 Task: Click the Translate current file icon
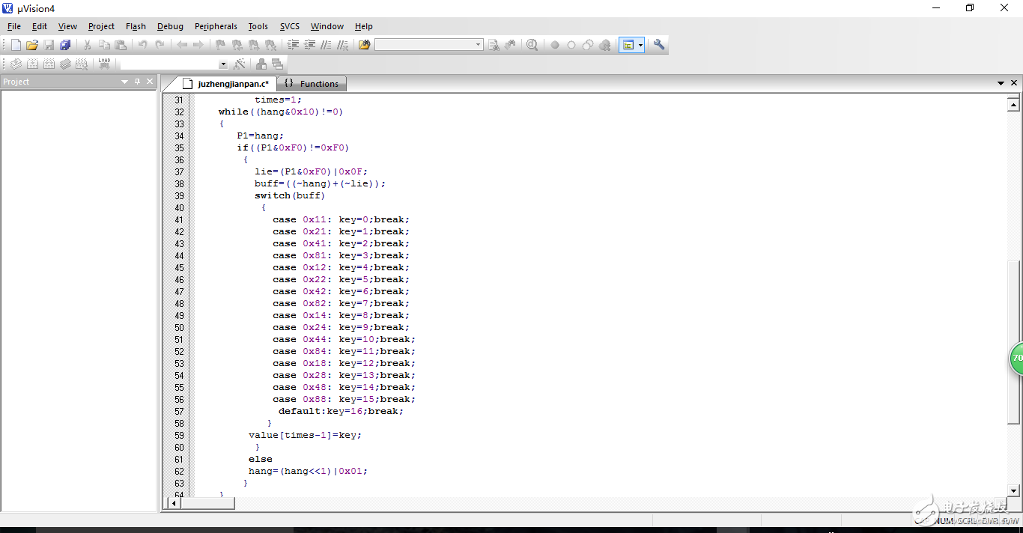(x=16, y=64)
